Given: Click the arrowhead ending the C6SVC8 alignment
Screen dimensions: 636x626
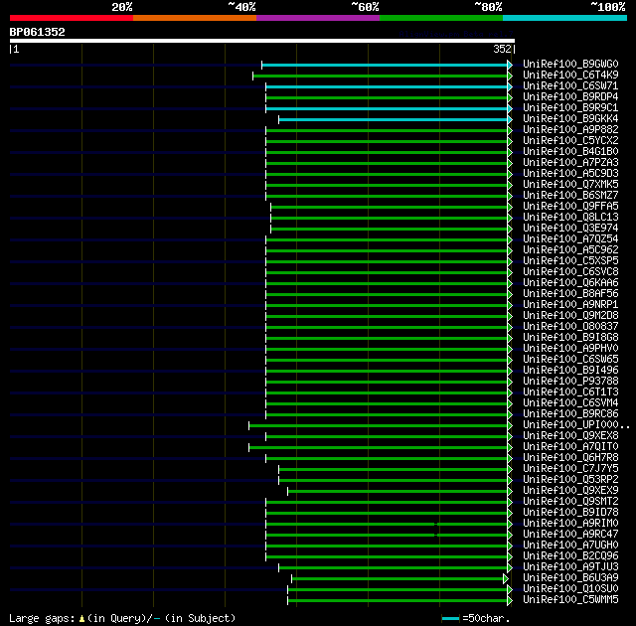Looking at the screenshot, I should coord(510,272).
